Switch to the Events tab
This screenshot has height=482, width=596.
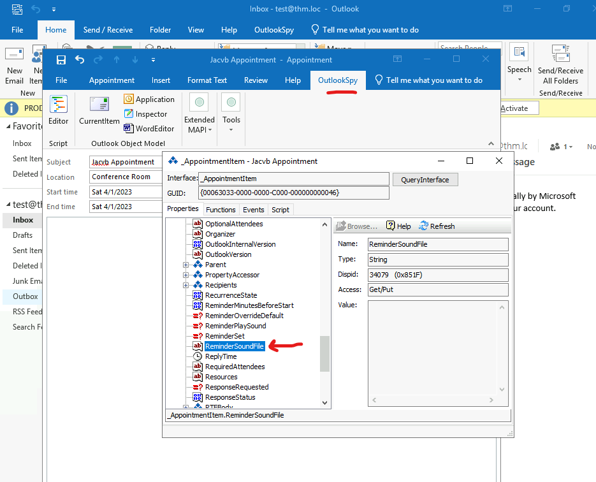point(253,210)
